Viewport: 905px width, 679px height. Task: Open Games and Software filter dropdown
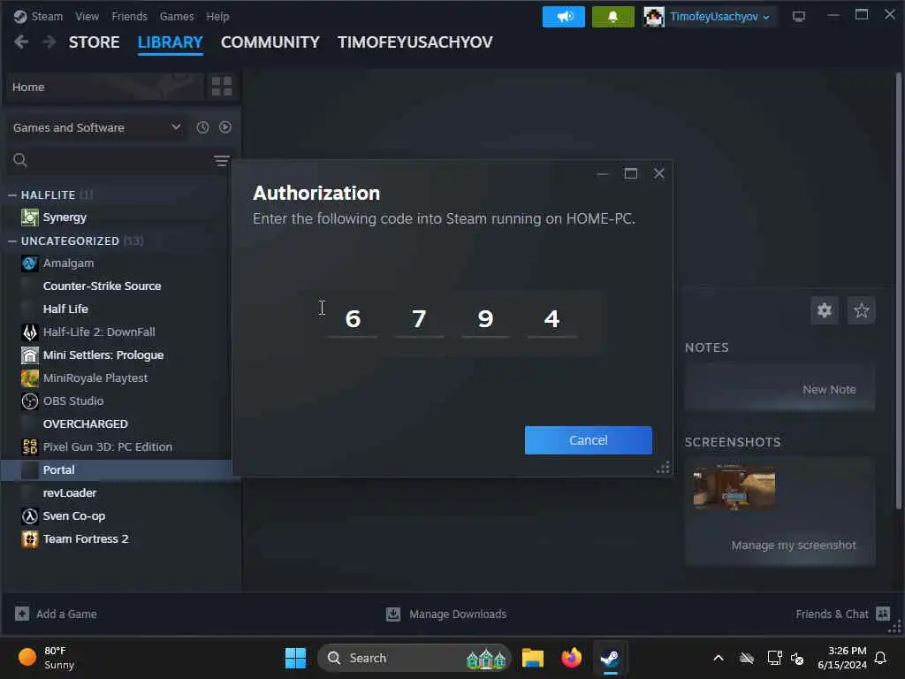click(96, 127)
